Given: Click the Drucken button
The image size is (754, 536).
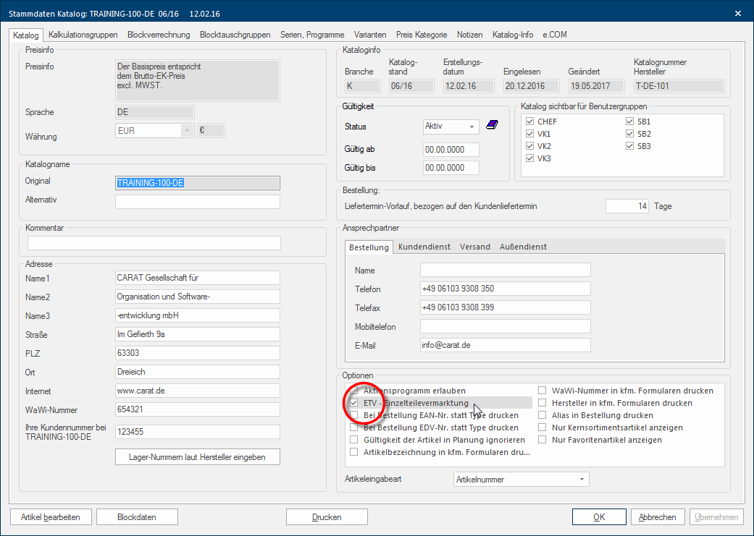Looking at the screenshot, I should coord(327,517).
